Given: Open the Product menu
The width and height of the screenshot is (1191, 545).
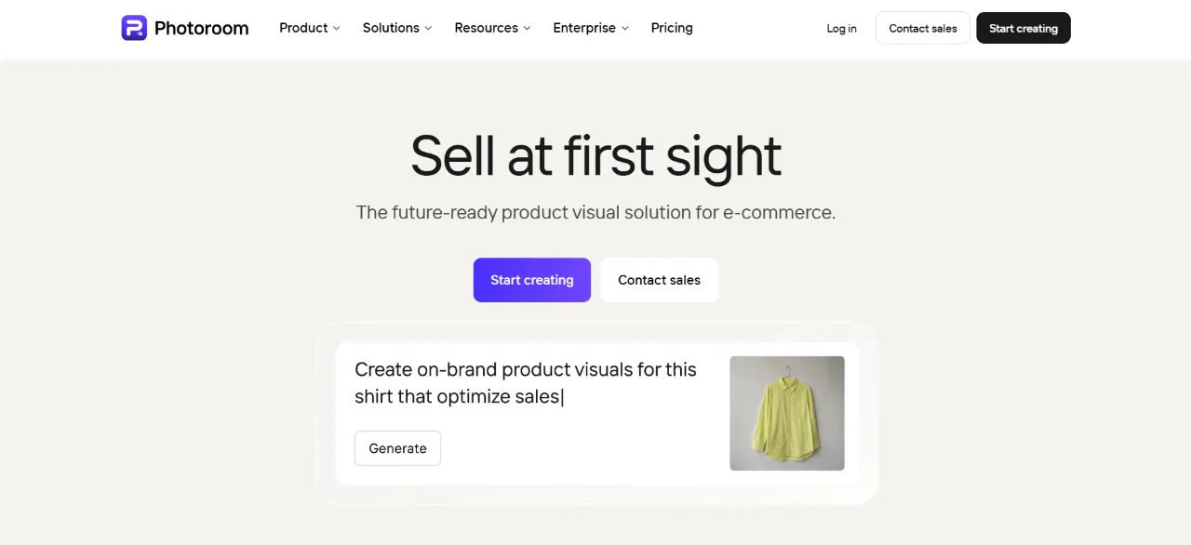Looking at the screenshot, I should pyautogui.click(x=310, y=28).
